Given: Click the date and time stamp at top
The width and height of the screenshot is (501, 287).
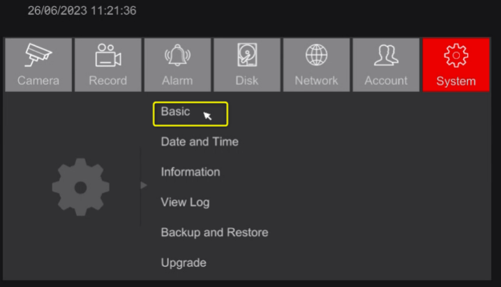Looking at the screenshot, I should tap(82, 11).
